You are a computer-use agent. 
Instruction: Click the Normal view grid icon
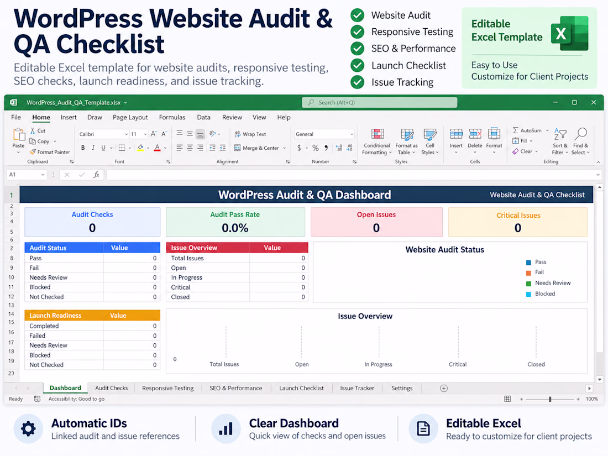click(x=507, y=399)
